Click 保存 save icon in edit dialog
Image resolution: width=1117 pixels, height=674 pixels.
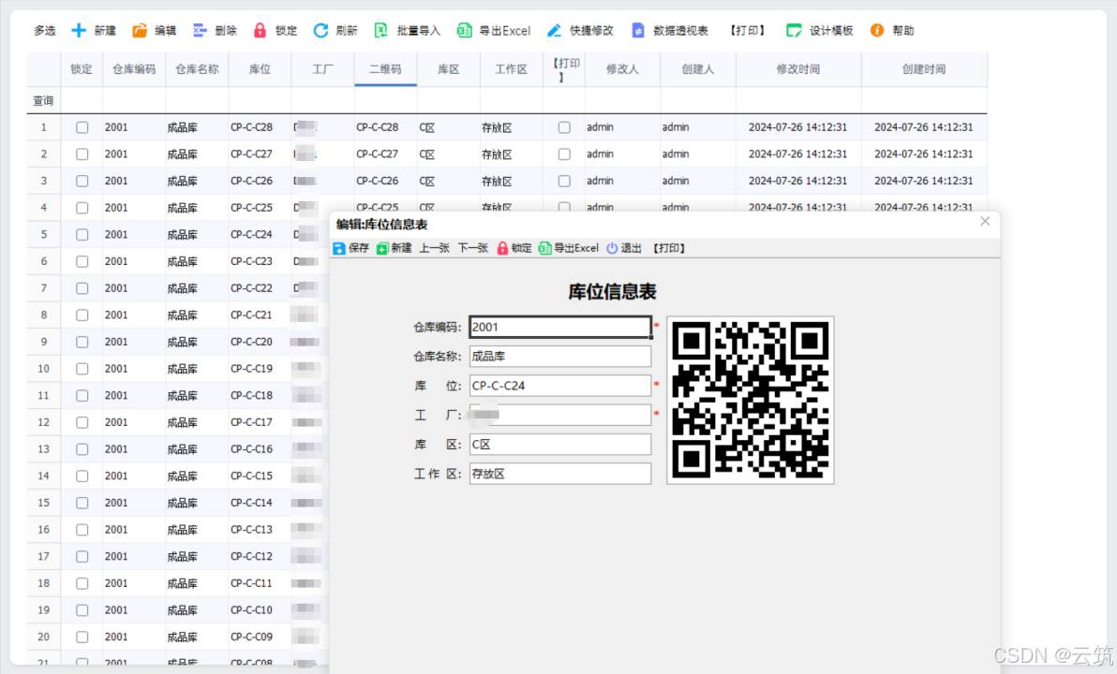tap(339, 248)
